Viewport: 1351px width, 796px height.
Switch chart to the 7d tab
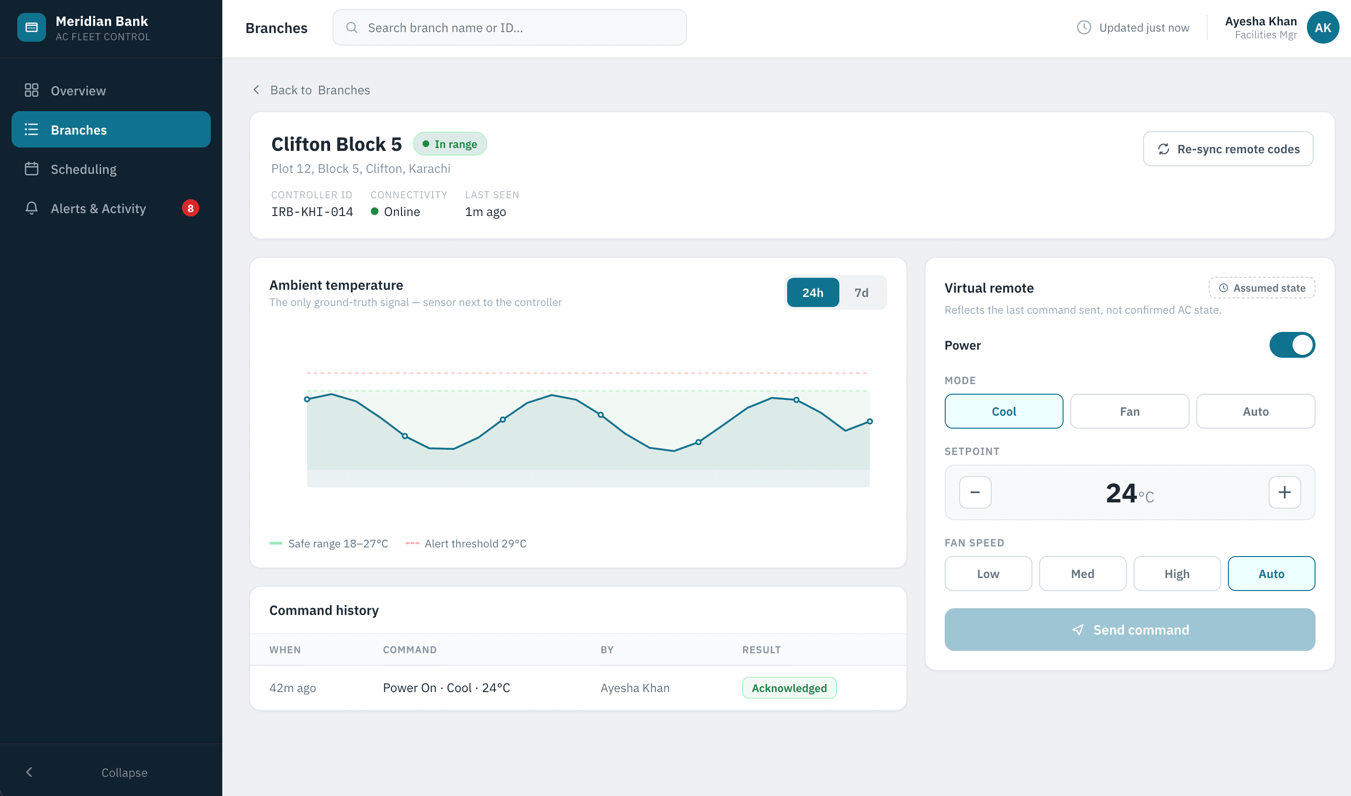tap(861, 292)
